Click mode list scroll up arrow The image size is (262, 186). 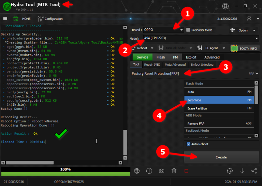[256, 83]
